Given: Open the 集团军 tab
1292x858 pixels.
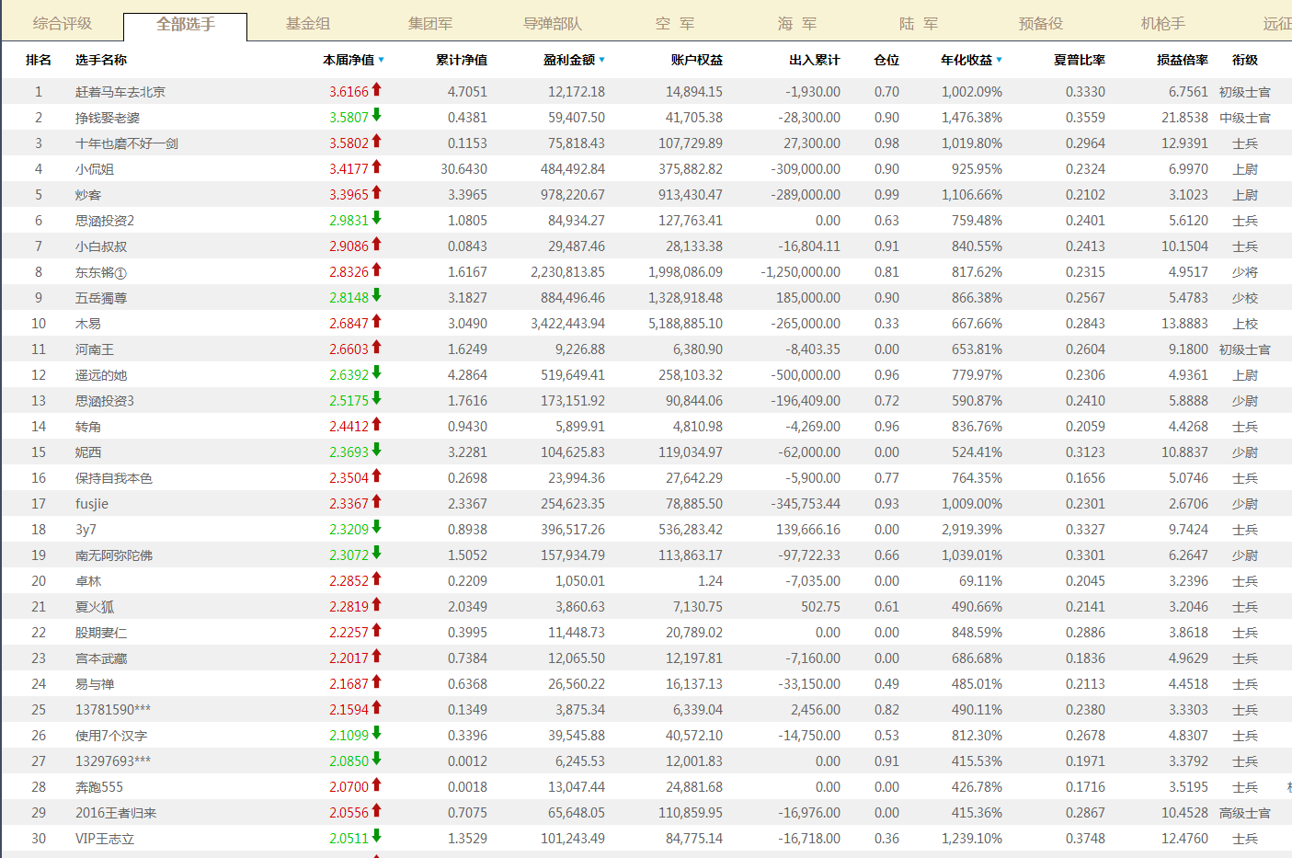Looking at the screenshot, I should 430,24.
